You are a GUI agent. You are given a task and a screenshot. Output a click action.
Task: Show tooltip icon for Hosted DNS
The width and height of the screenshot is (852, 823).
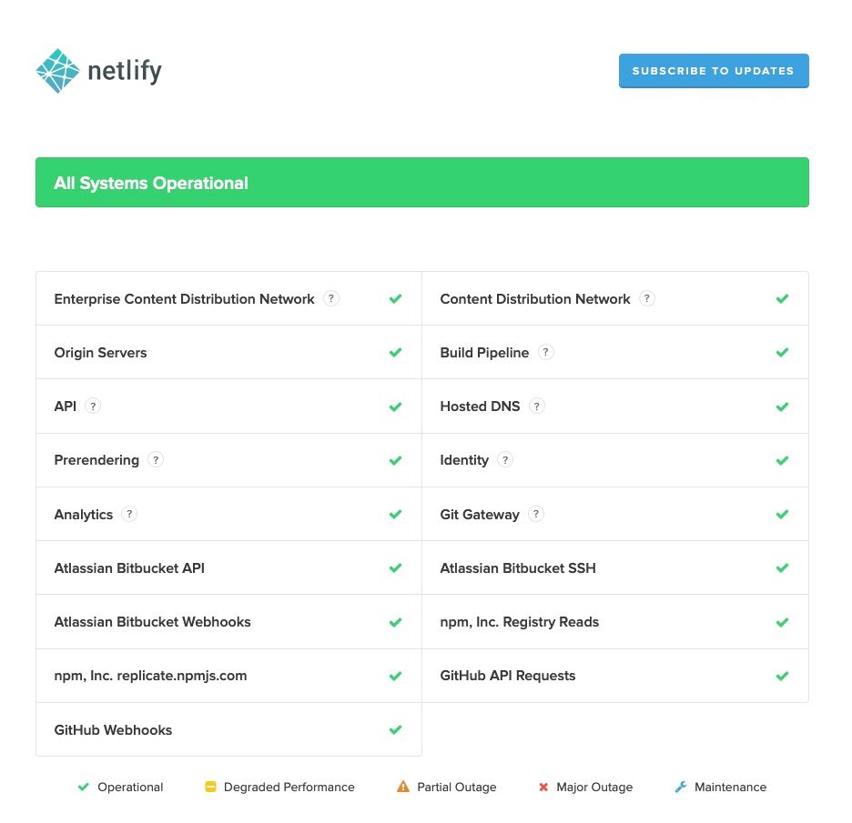pos(537,406)
